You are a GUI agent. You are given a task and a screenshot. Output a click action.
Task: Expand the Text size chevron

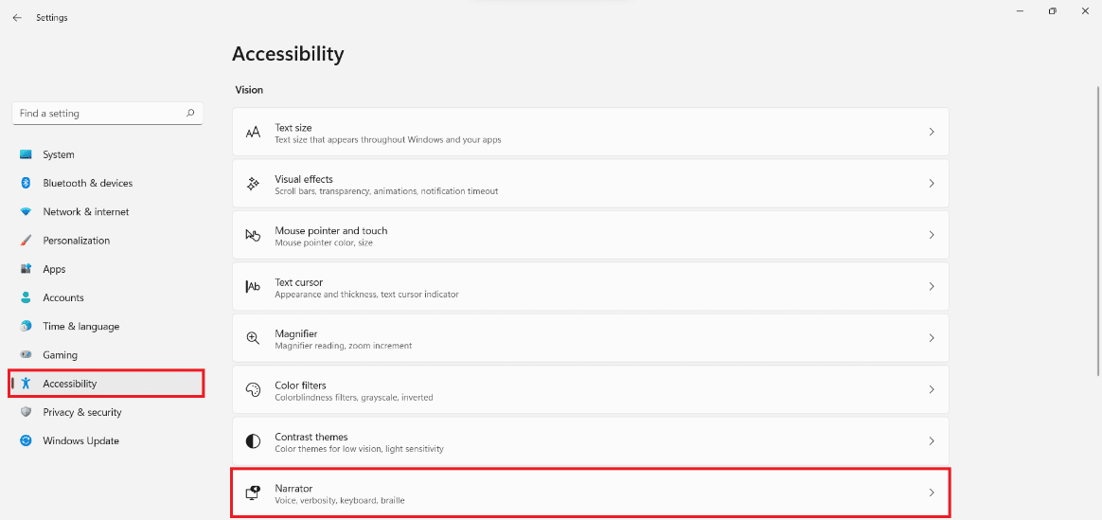pyautogui.click(x=932, y=133)
